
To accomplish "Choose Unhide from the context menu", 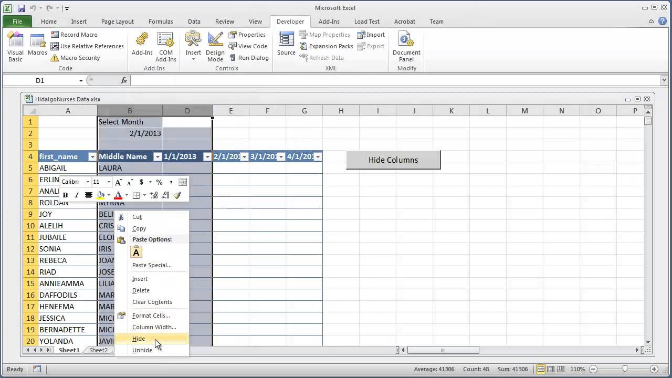I will (152, 350).
